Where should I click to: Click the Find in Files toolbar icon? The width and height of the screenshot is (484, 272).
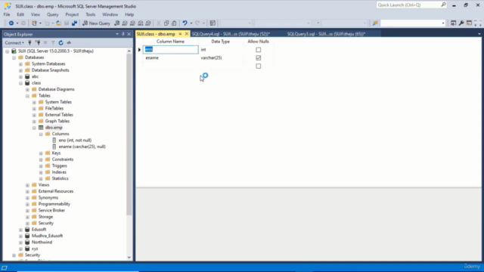(375, 23)
